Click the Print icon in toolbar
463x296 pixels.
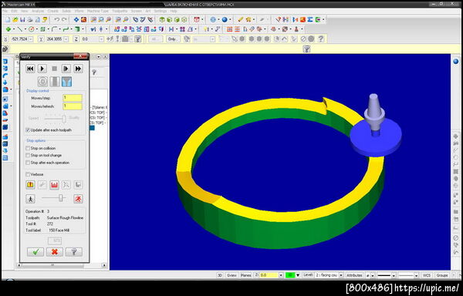pos(30,20)
